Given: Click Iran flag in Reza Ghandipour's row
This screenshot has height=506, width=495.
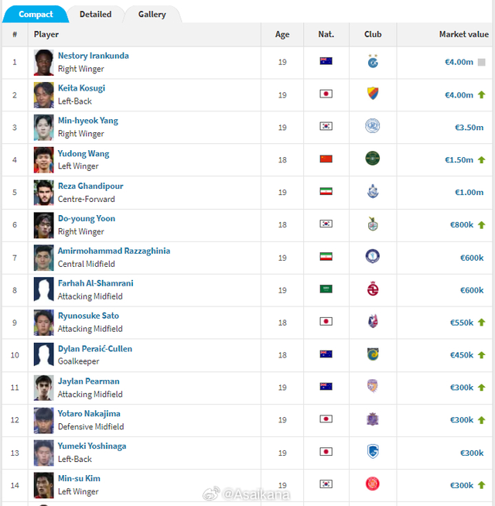Looking at the screenshot, I should (x=326, y=192).
